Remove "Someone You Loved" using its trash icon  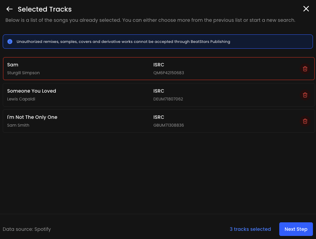tap(305, 95)
